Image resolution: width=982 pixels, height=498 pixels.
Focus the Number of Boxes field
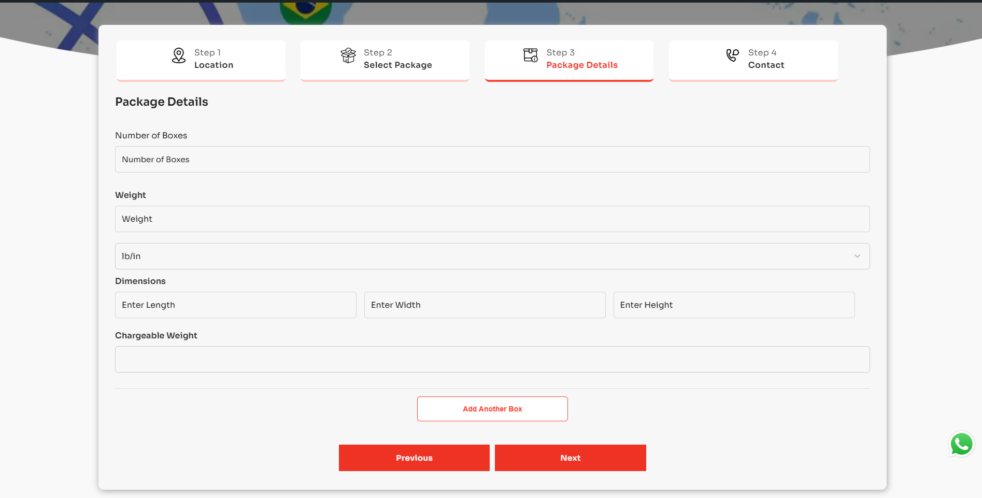[x=492, y=159]
